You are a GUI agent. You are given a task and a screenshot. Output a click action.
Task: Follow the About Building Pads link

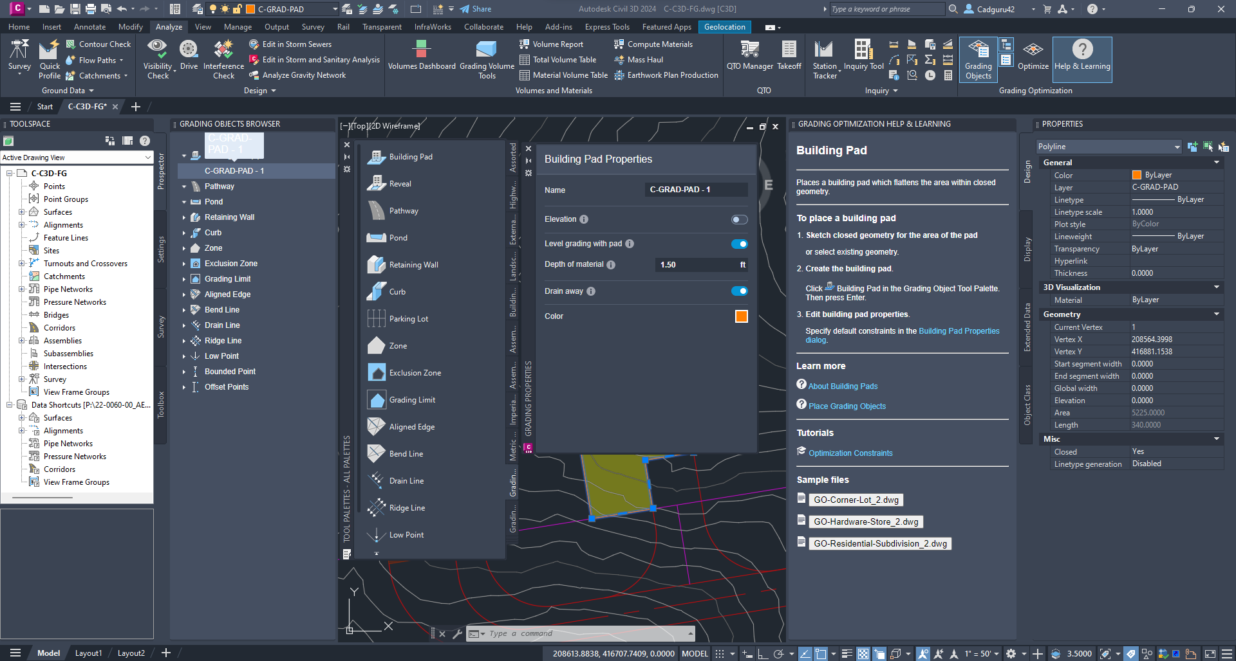coord(843,386)
